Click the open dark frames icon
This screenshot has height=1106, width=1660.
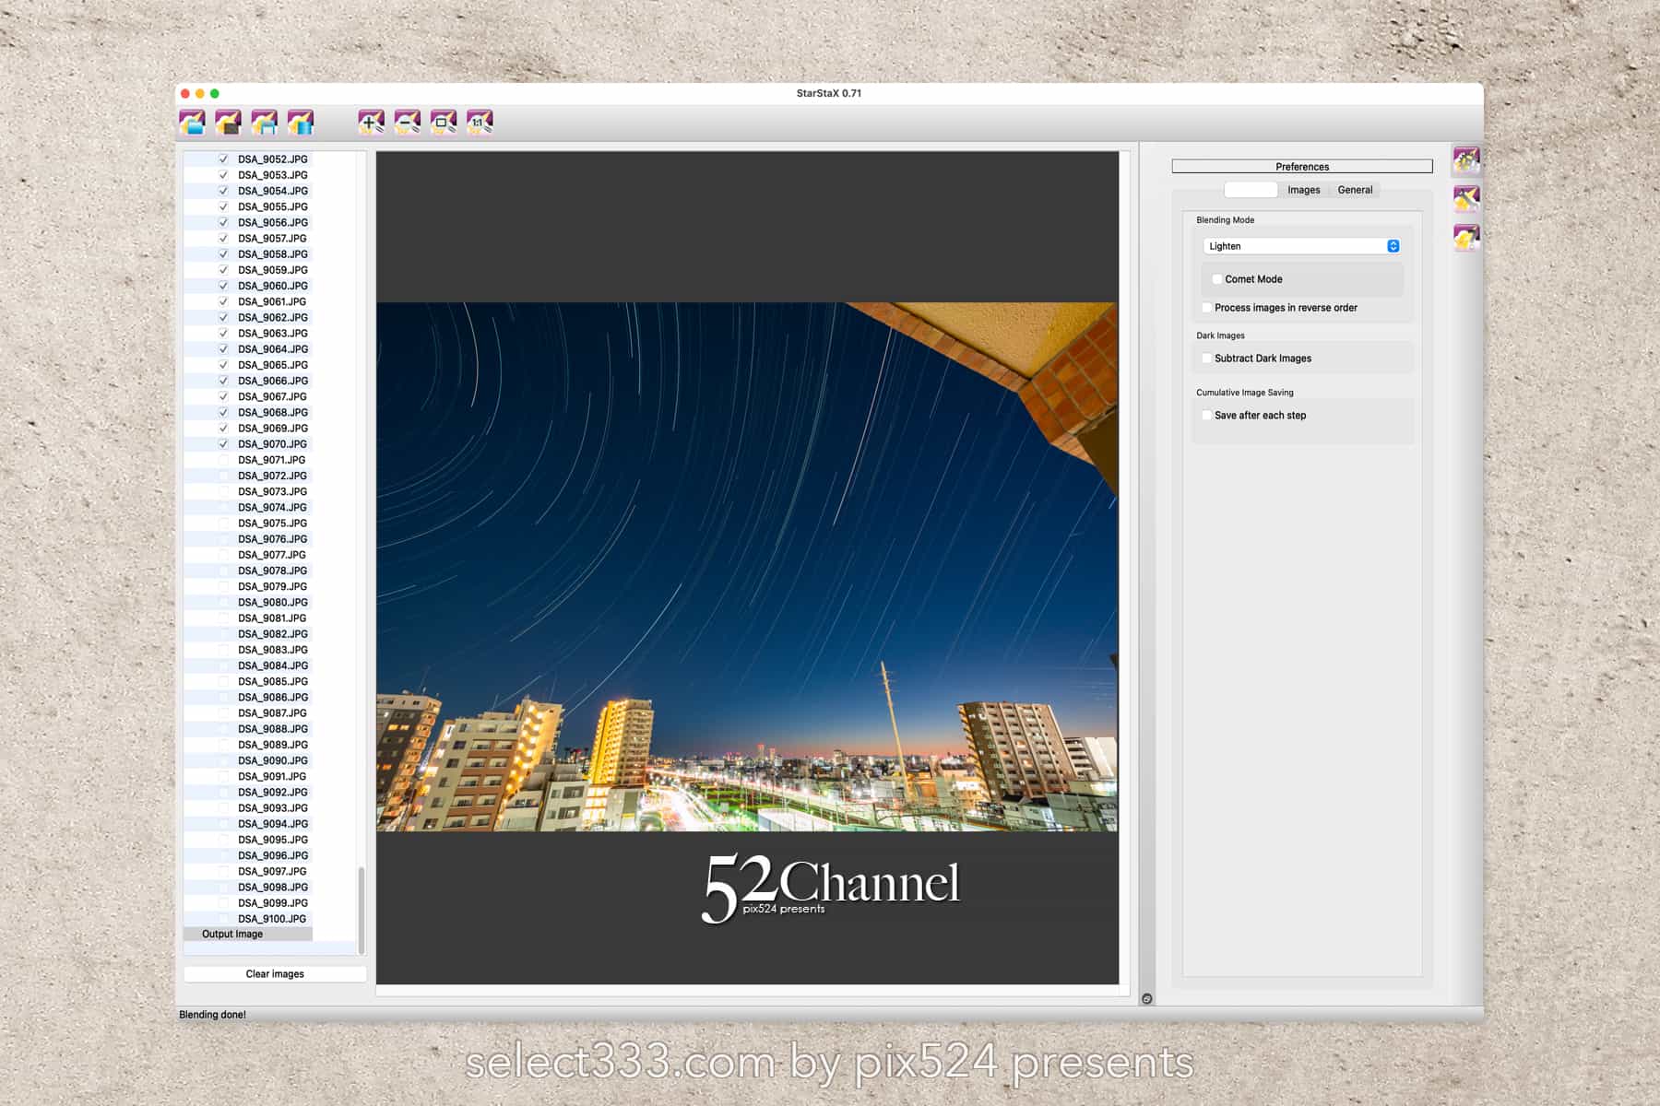point(228,122)
